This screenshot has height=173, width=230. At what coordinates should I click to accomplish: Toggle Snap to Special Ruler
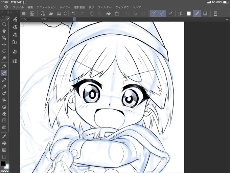[x=162, y=14]
